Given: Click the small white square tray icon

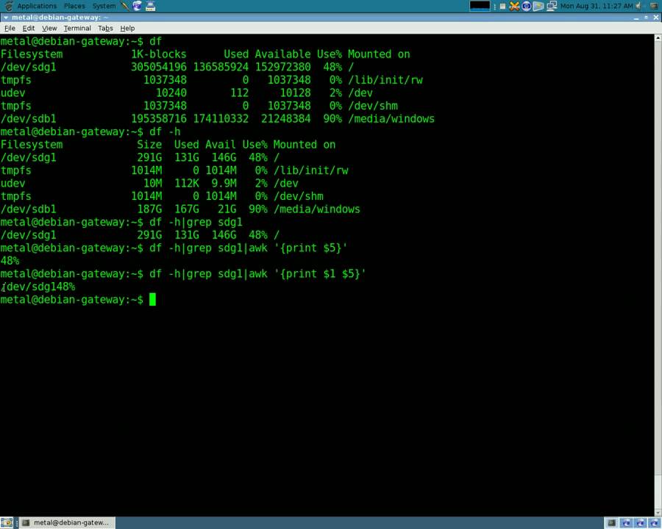Looking at the screenshot, I should tap(502, 6).
